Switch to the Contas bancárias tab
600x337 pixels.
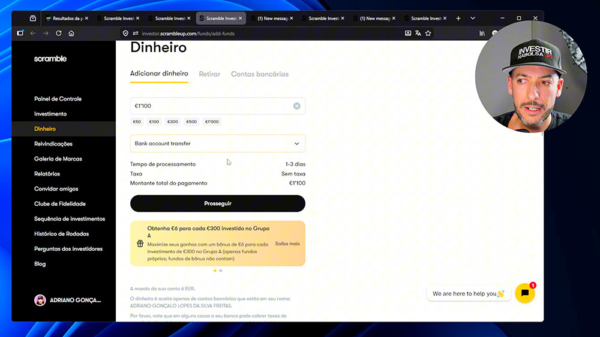coord(260,74)
